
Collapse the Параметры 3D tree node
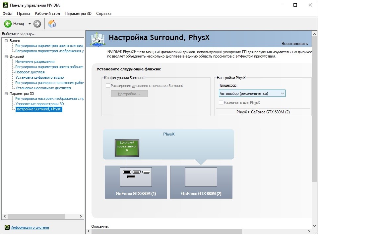(6, 94)
